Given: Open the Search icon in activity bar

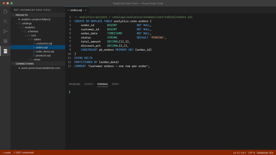Looking at the screenshot, I should pyautogui.click(x=5, y=21).
